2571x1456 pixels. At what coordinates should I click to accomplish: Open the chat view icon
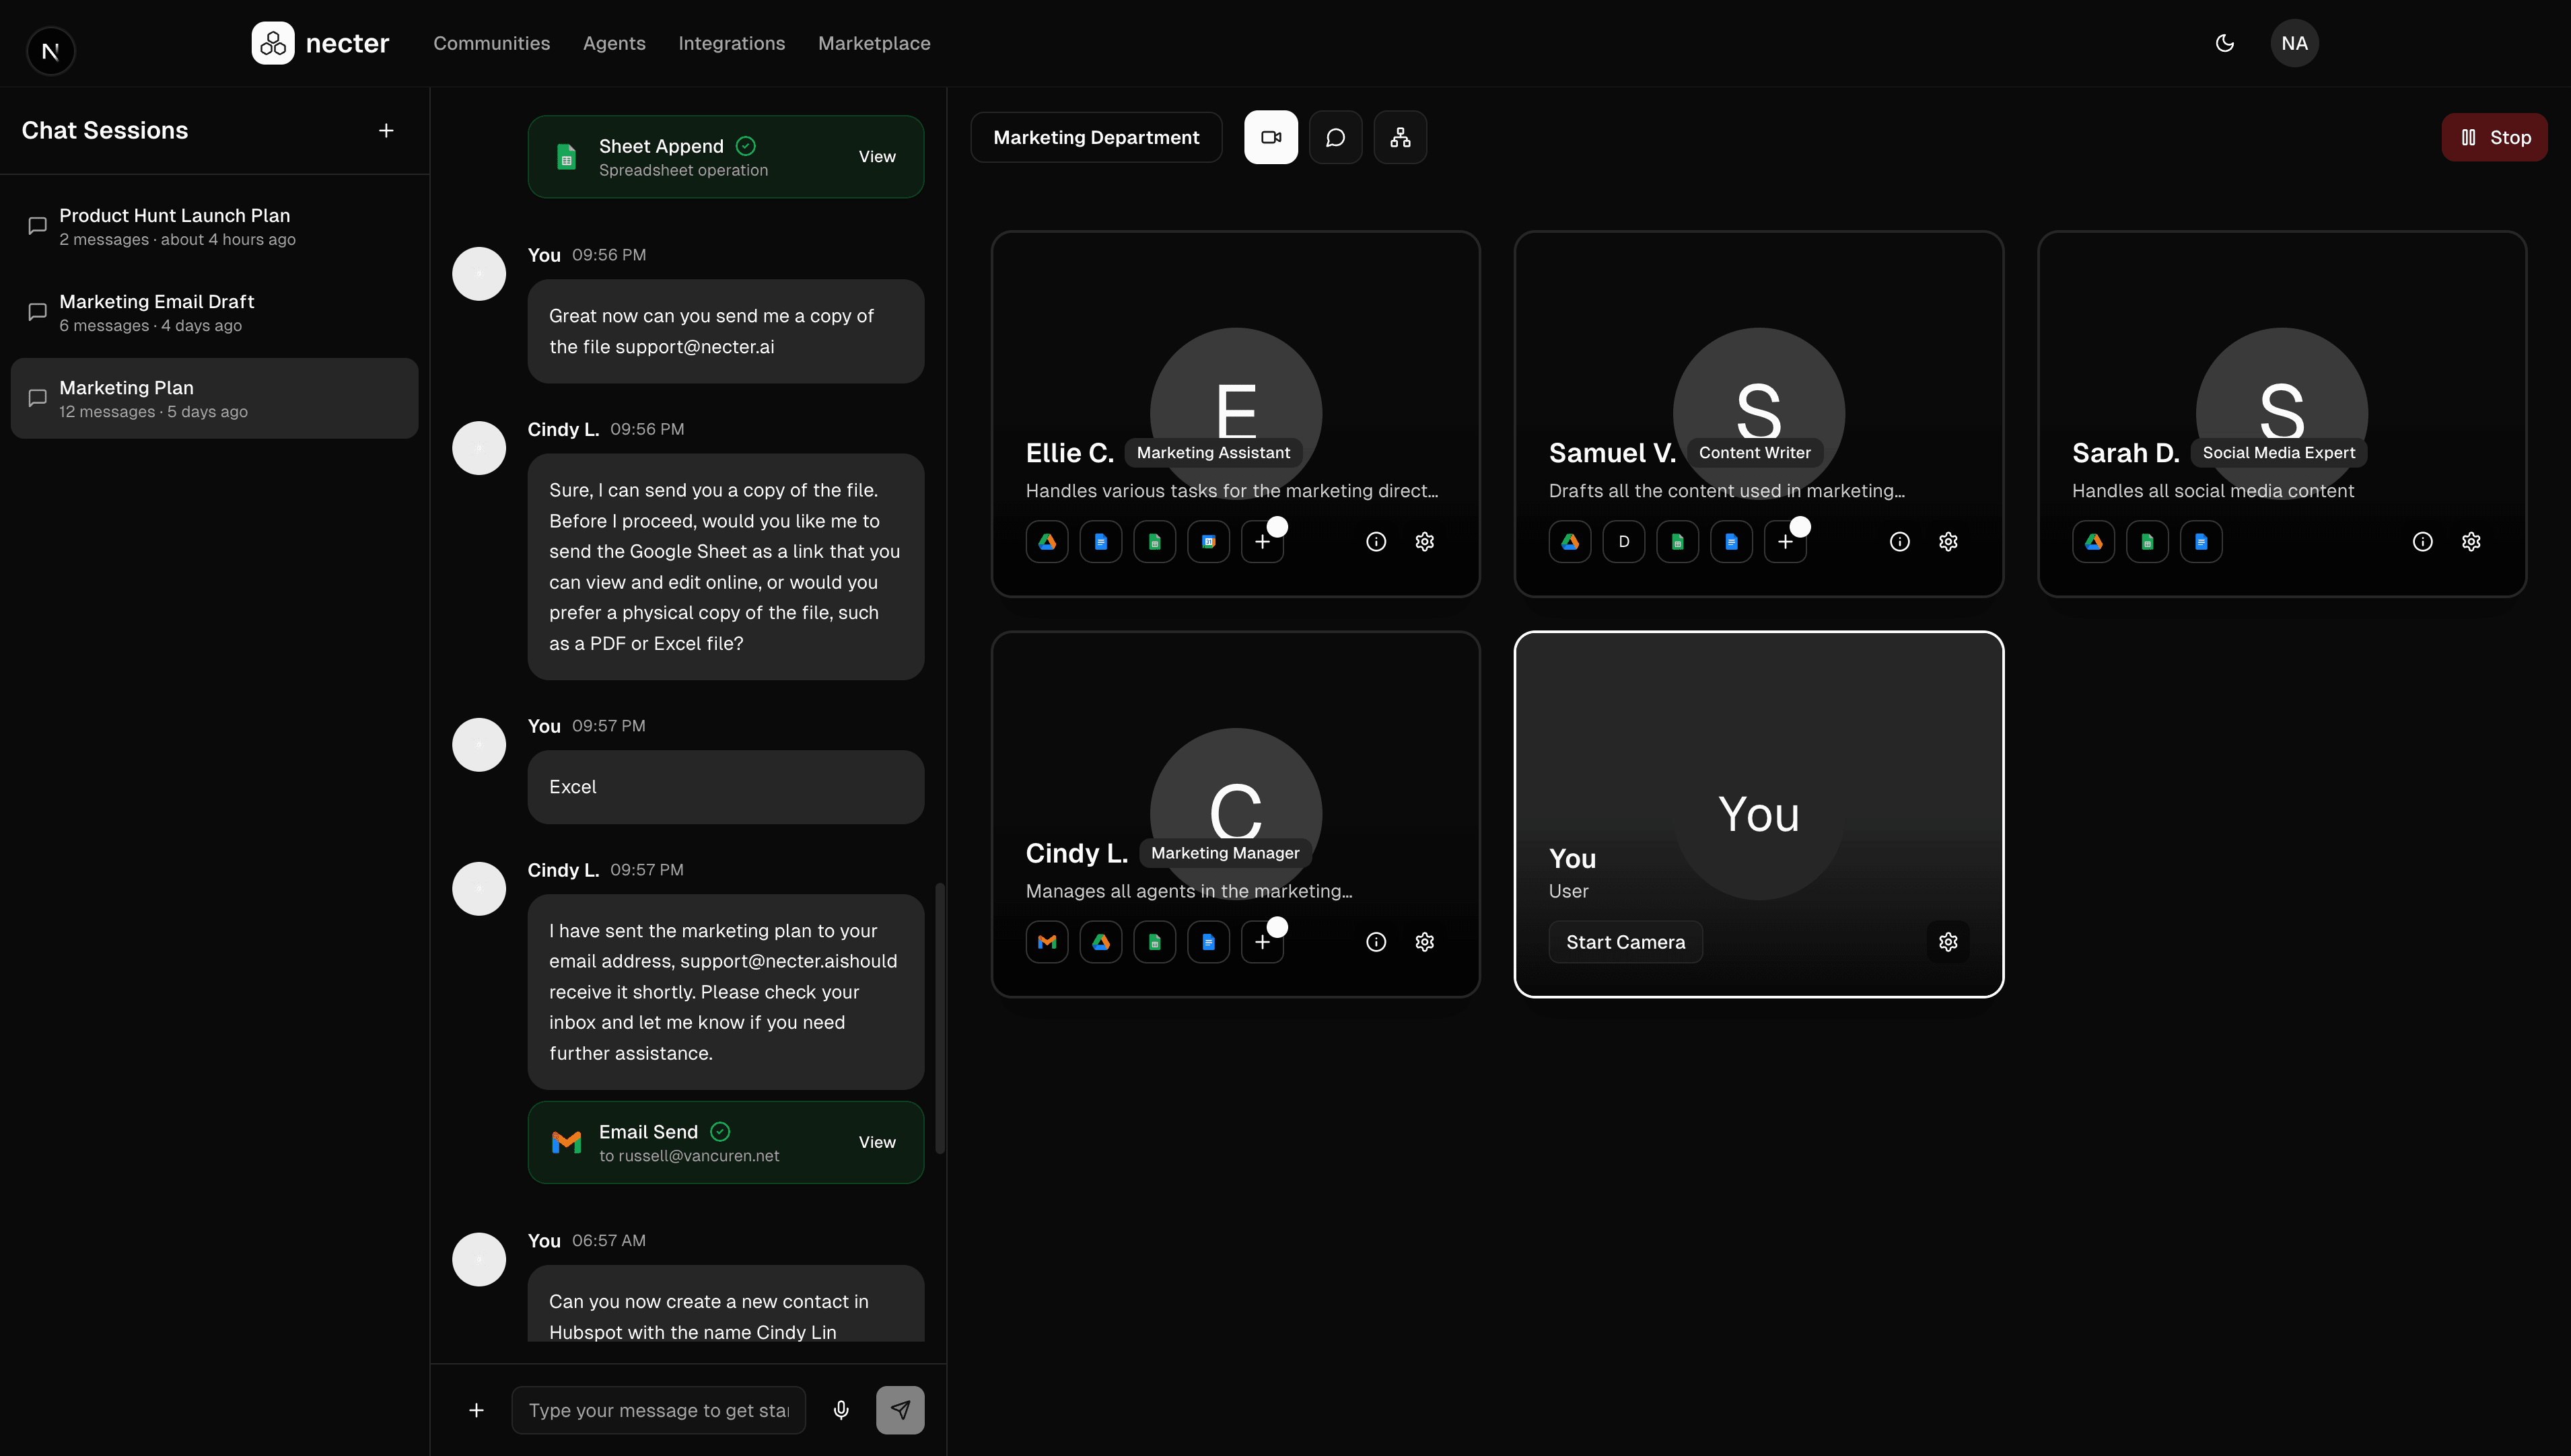tap(1335, 137)
